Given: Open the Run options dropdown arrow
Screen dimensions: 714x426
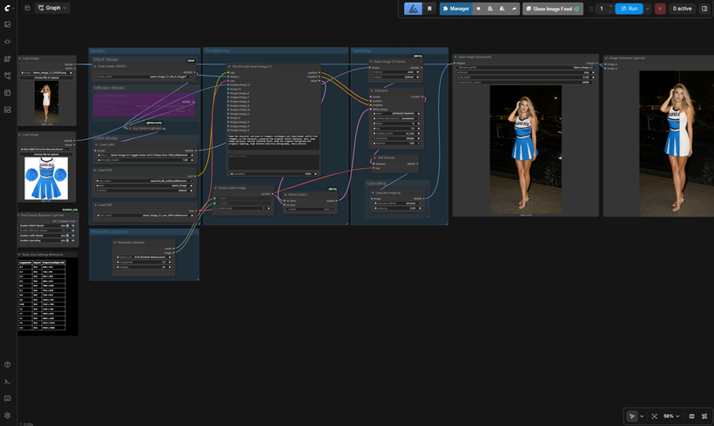Looking at the screenshot, I should point(647,9).
